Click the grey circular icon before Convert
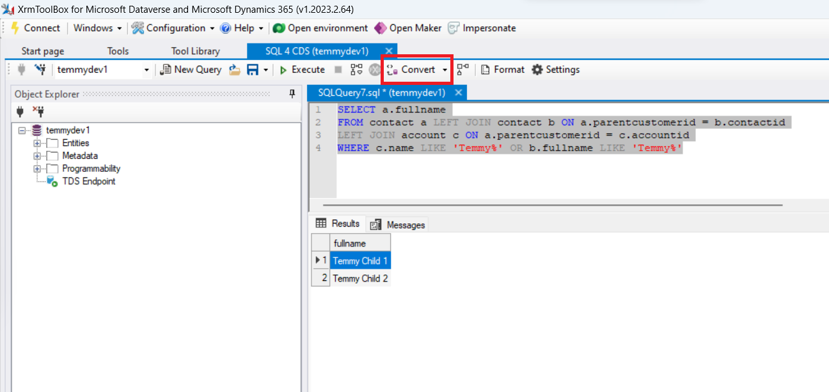This screenshot has height=392, width=829. (374, 70)
